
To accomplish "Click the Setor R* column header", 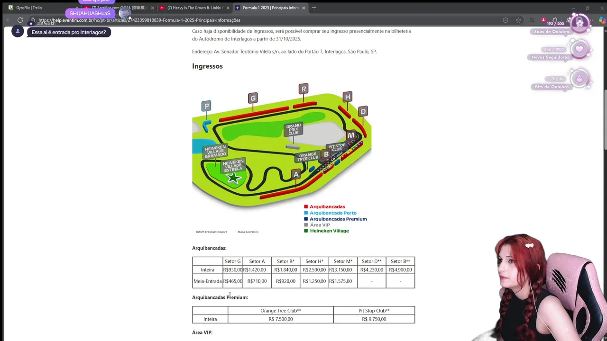I will click(285, 261).
